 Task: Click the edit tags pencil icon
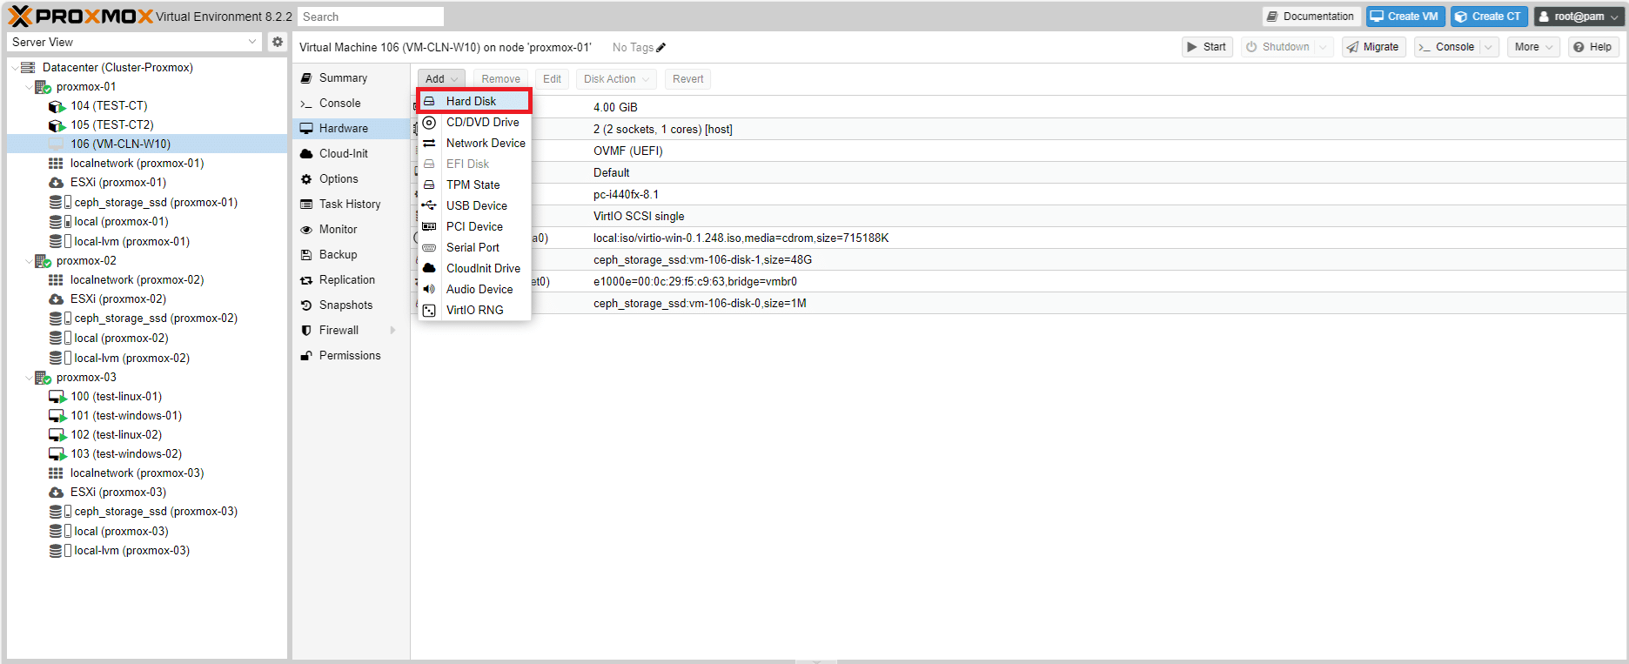click(x=661, y=48)
